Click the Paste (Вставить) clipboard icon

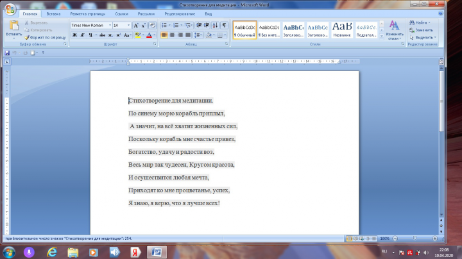tap(14, 26)
